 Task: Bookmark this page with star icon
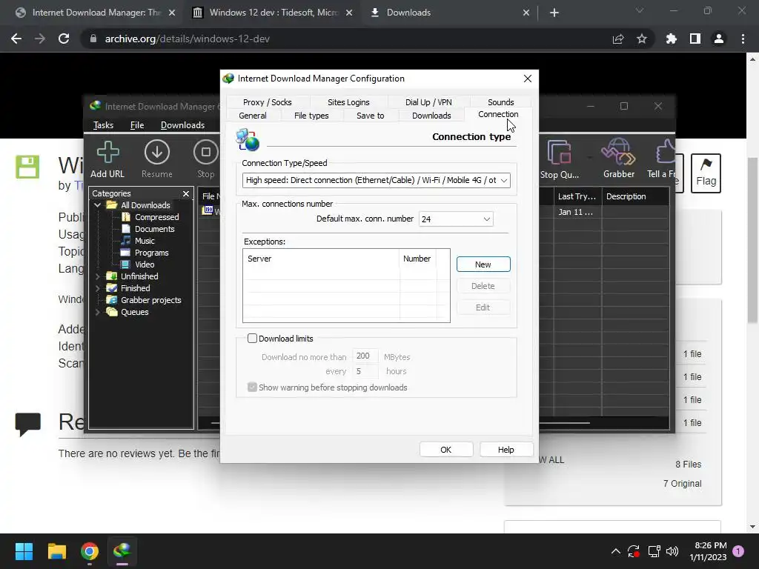(x=641, y=39)
